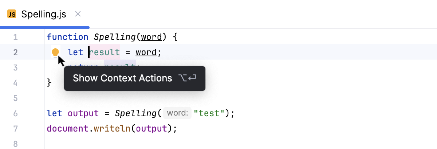Click the document object on line 7
Screen dimensions: 437x149
(x=68, y=129)
